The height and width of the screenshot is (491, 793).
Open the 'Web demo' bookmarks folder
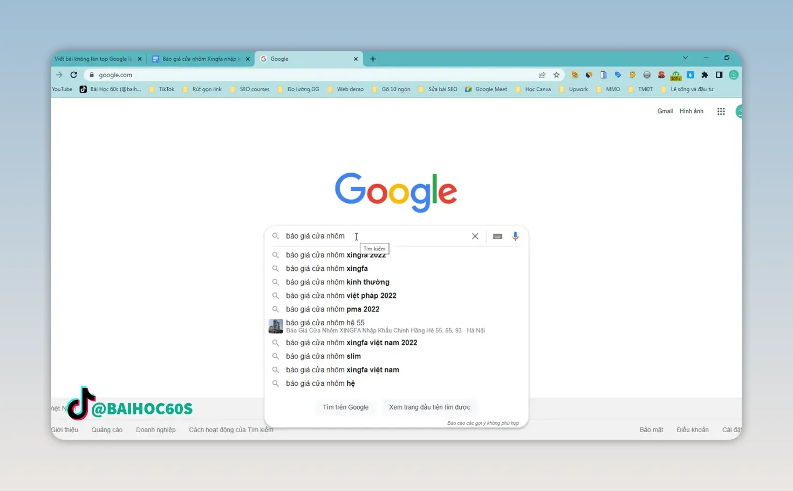point(345,89)
